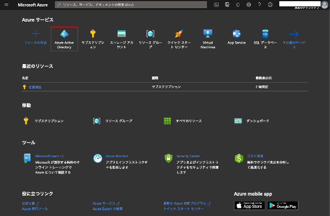Viewport: 330px width, 216px height.
Task: Click the 名前 column header
Action: 25,78
